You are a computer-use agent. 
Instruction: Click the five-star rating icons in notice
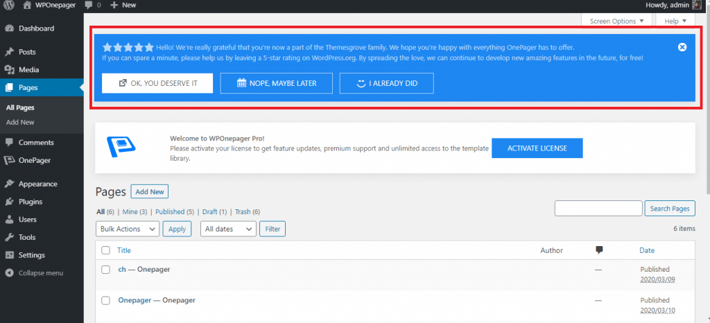click(x=128, y=47)
